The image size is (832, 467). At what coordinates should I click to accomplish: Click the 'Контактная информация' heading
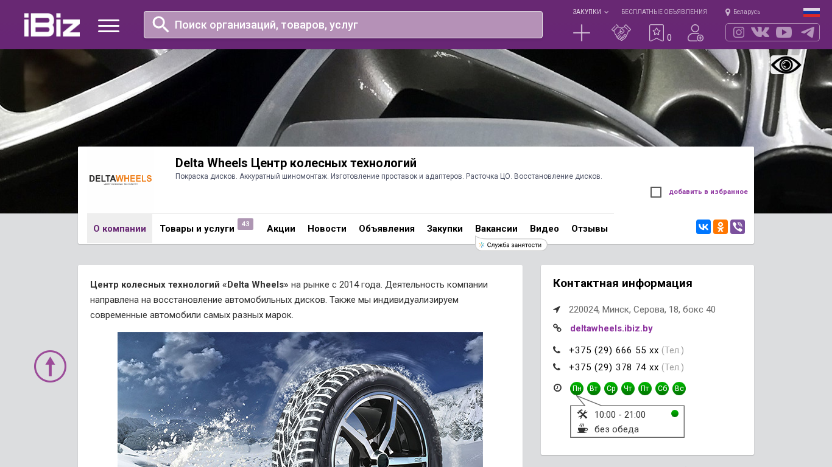622,283
